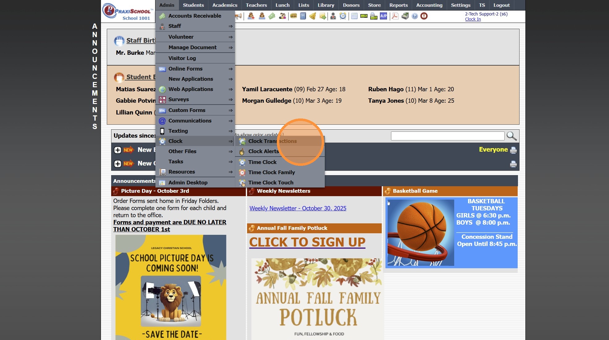Expand second New update with plus icon

pyautogui.click(x=118, y=164)
